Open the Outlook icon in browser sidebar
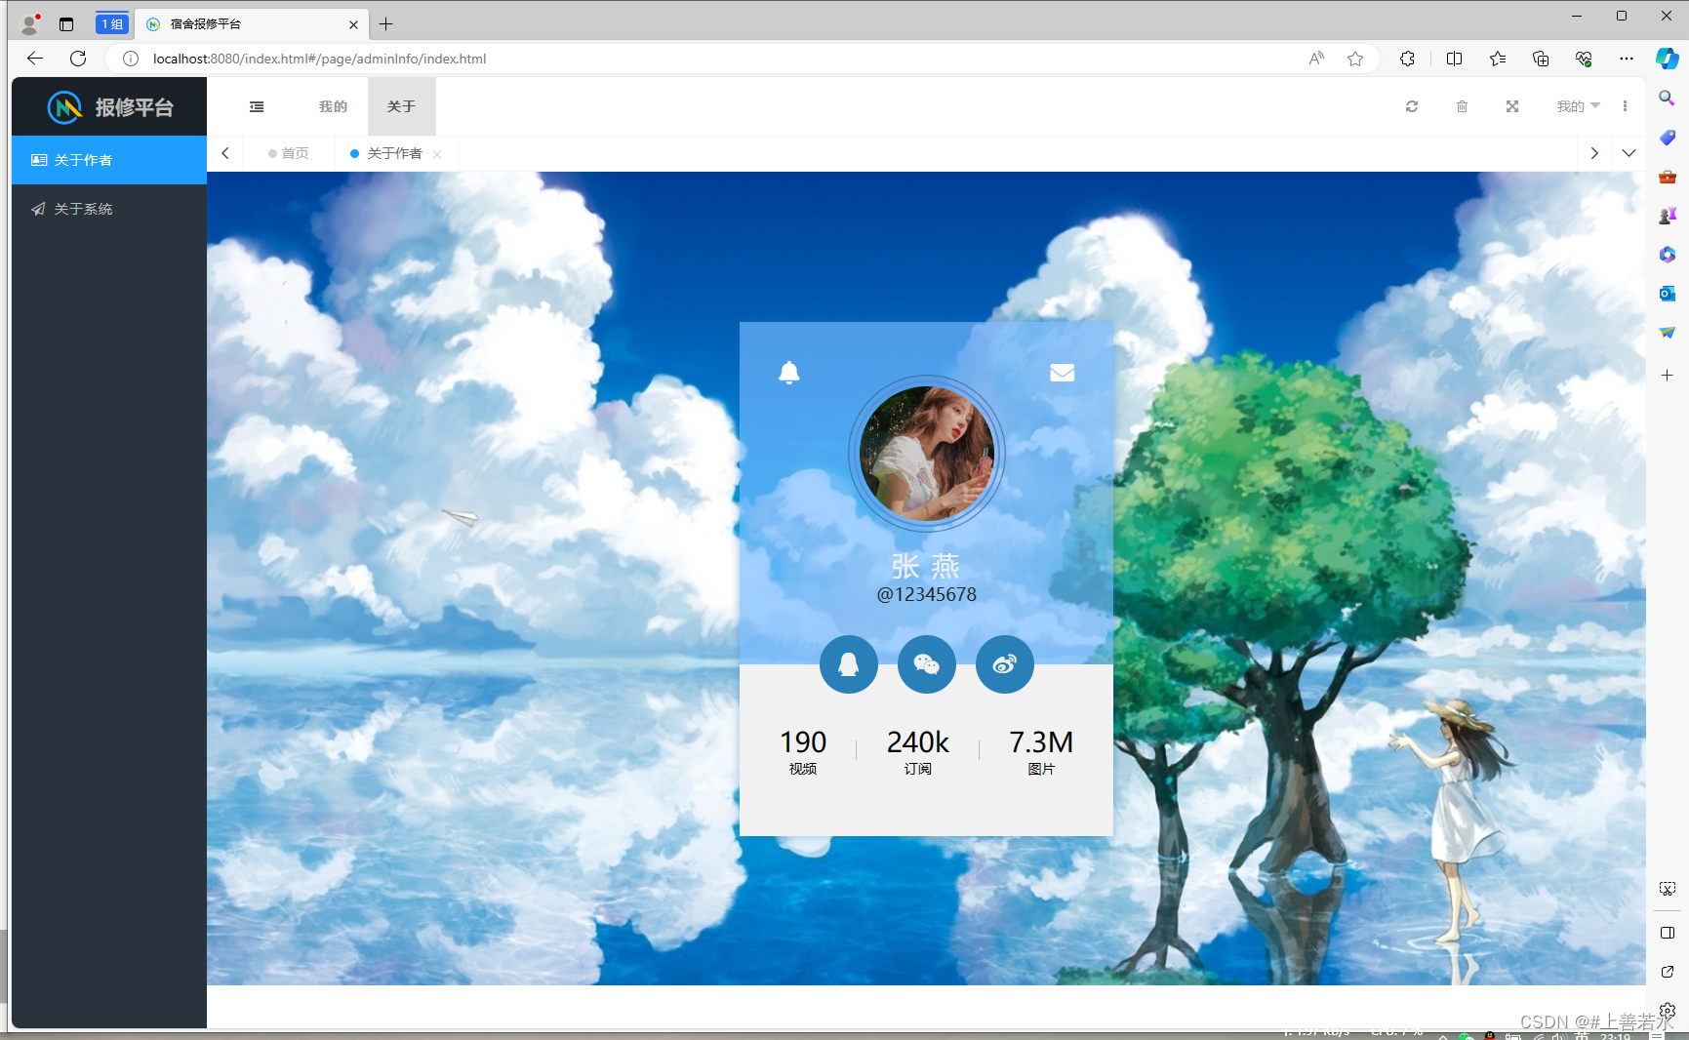1689x1040 pixels. point(1667,293)
